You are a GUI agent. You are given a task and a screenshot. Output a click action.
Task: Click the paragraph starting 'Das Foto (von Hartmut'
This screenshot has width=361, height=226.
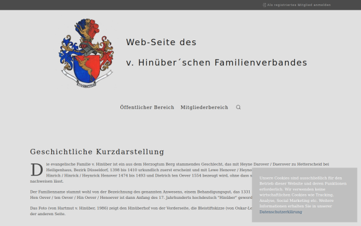141,211
